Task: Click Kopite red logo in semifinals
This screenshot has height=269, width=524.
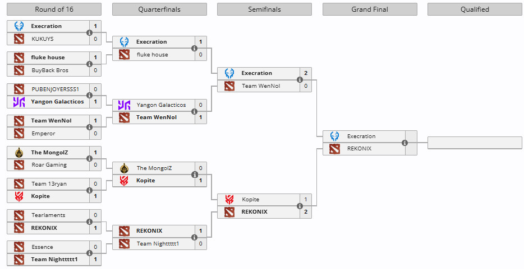Action: coord(229,200)
